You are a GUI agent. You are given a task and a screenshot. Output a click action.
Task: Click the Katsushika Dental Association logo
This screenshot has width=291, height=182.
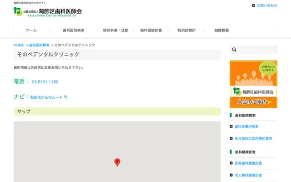tap(48, 12)
